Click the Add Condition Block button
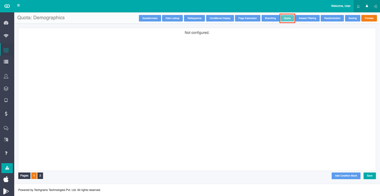This screenshot has width=380, height=196. point(346,176)
